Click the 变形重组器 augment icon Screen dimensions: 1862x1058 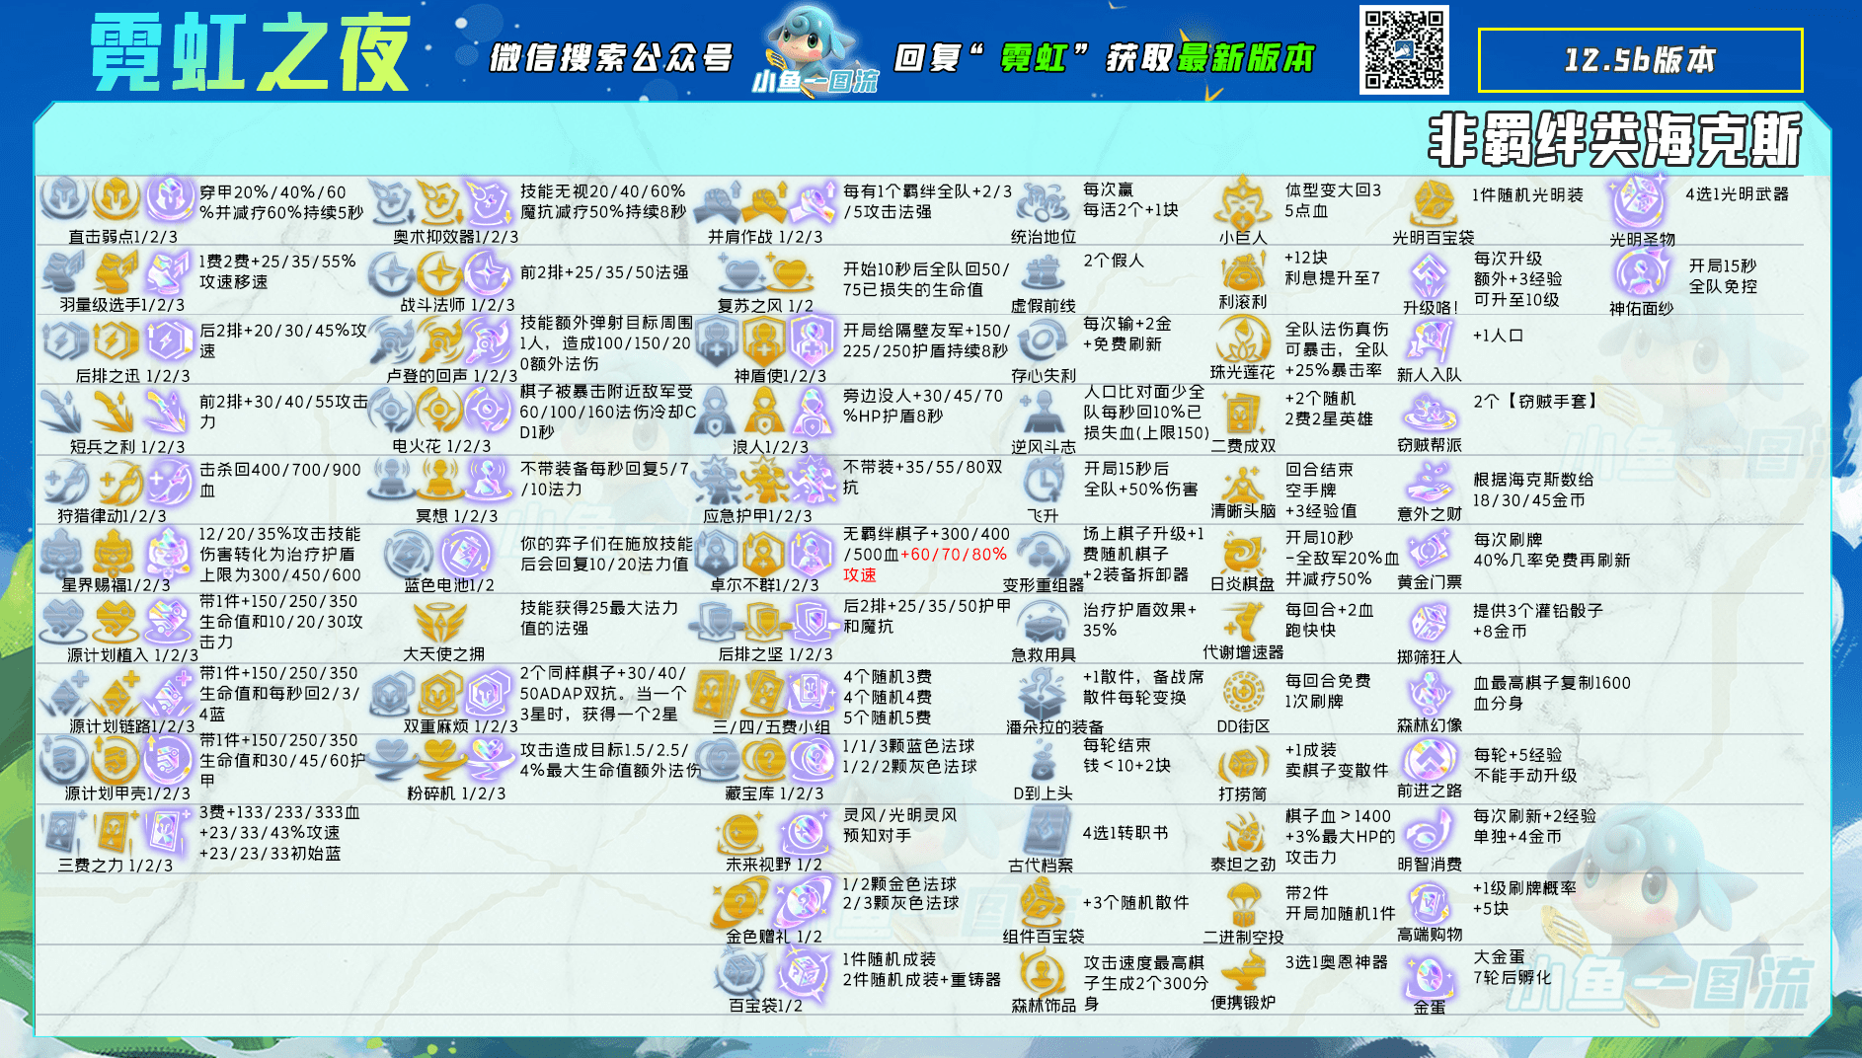[1043, 552]
